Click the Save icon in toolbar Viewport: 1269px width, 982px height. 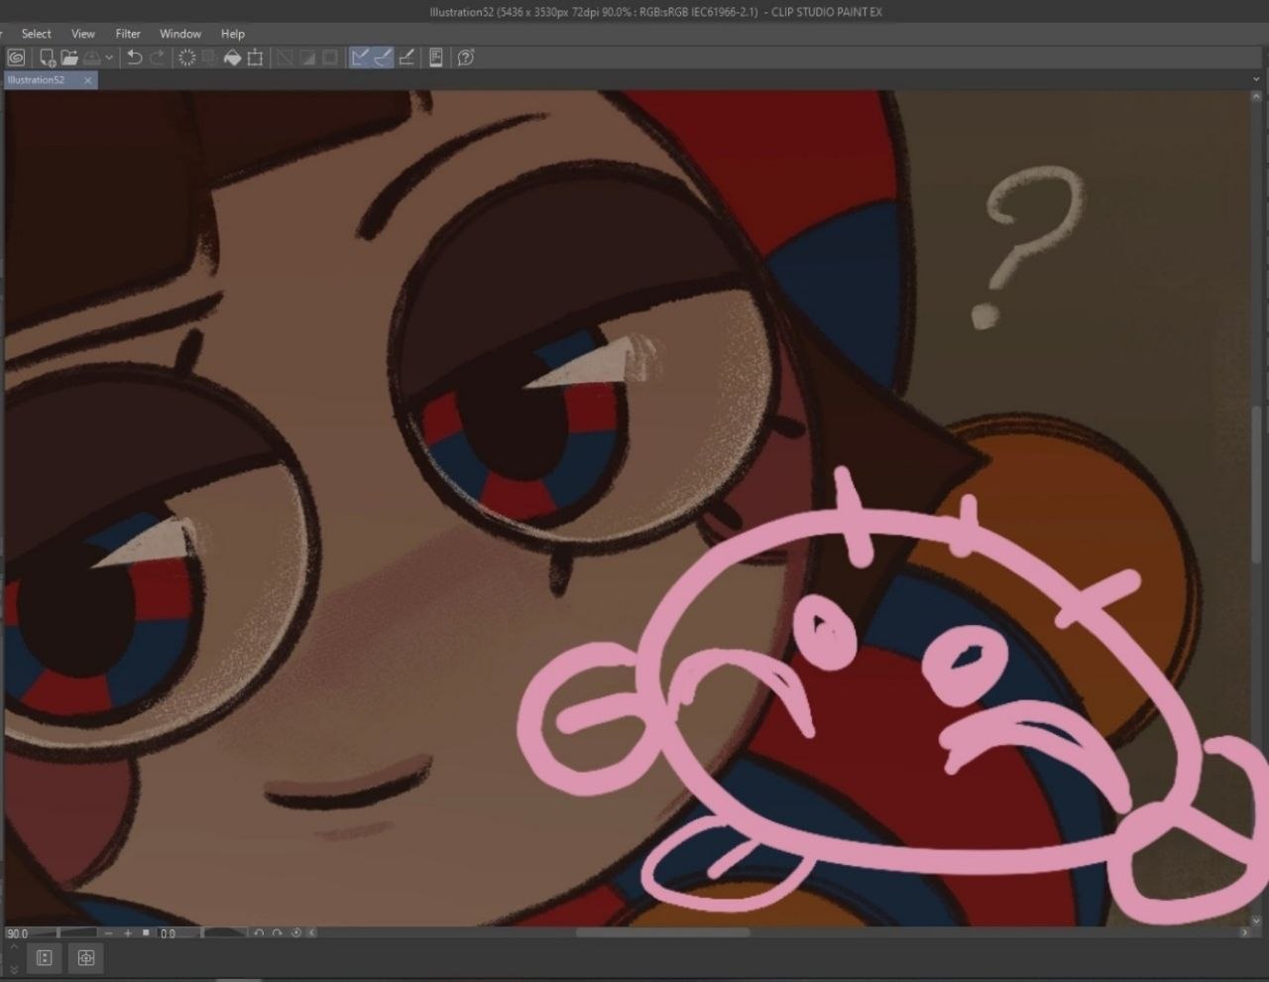click(91, 58)
